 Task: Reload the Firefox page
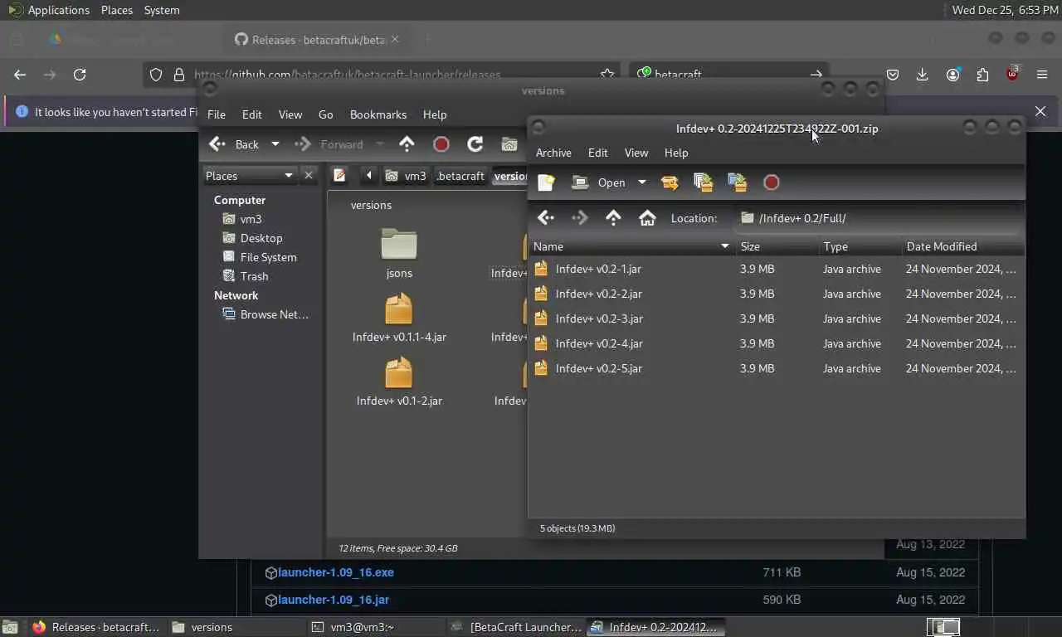(80, 75)
